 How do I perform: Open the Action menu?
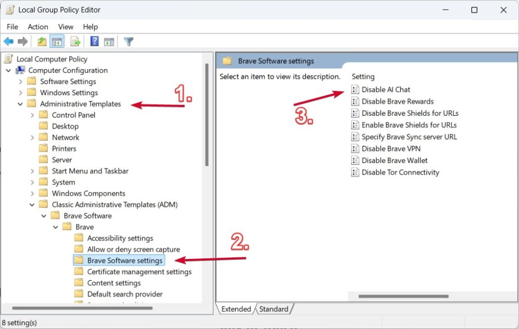click(38, 27)
